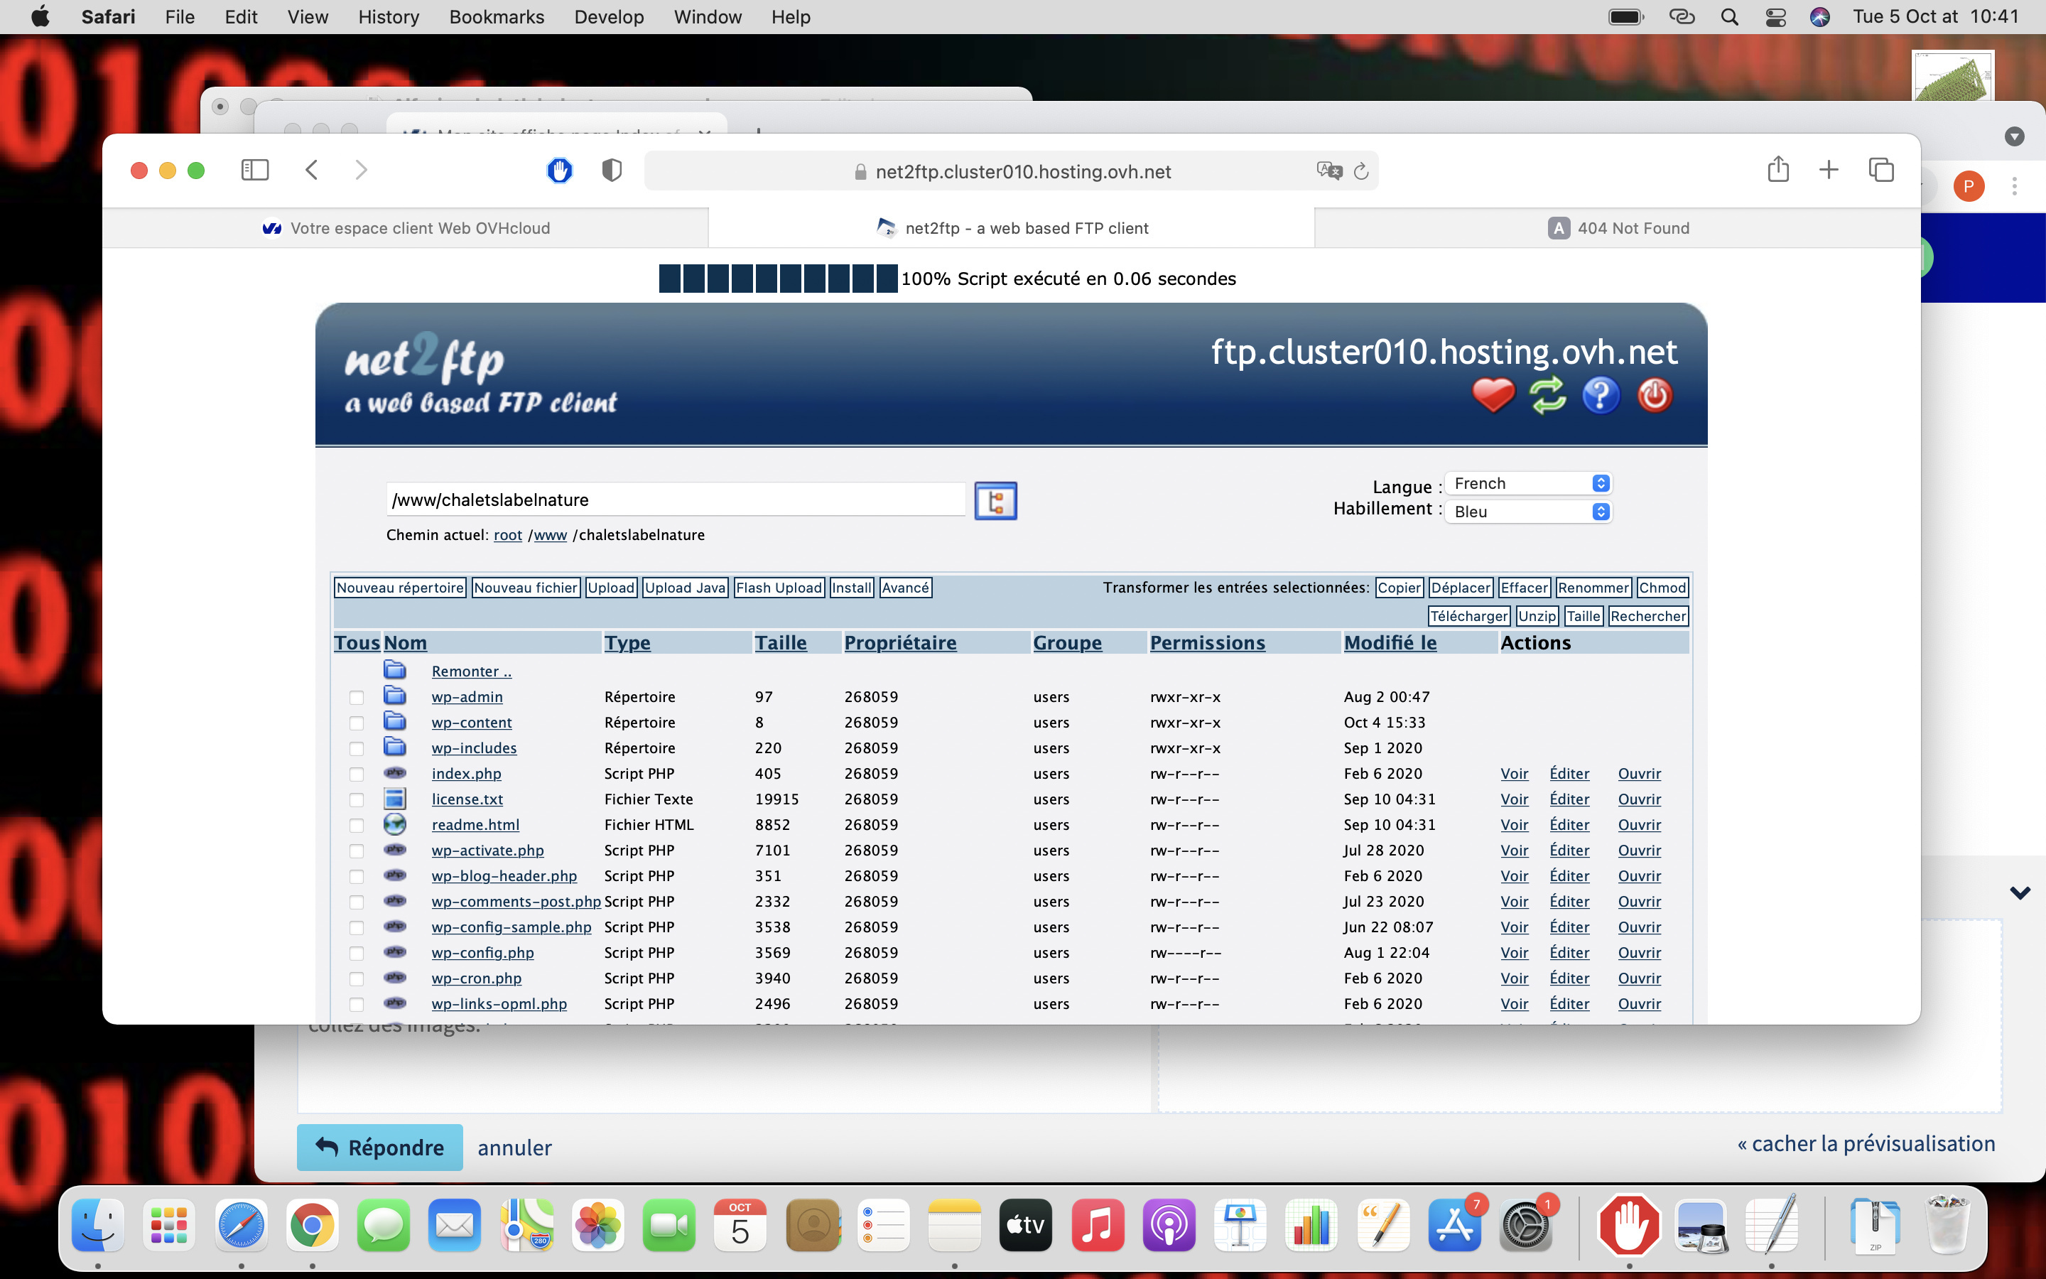The width and height of the screenshot is (2046, 1279).
Task: Select the index.php checkbox
Action: [x=356, y=774]
